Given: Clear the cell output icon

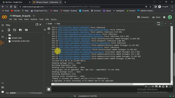Looking at the screenshot, I should pos(49,33).
